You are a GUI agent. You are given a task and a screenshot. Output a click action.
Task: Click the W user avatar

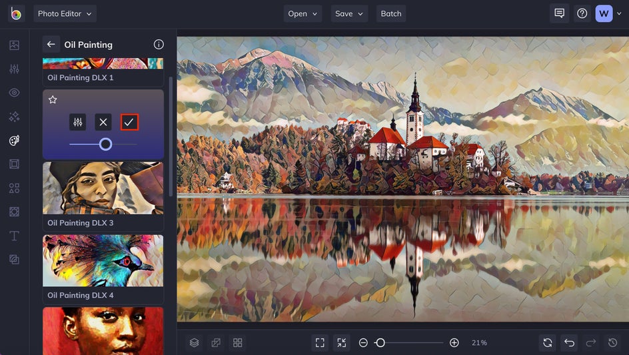click(604, 13)
